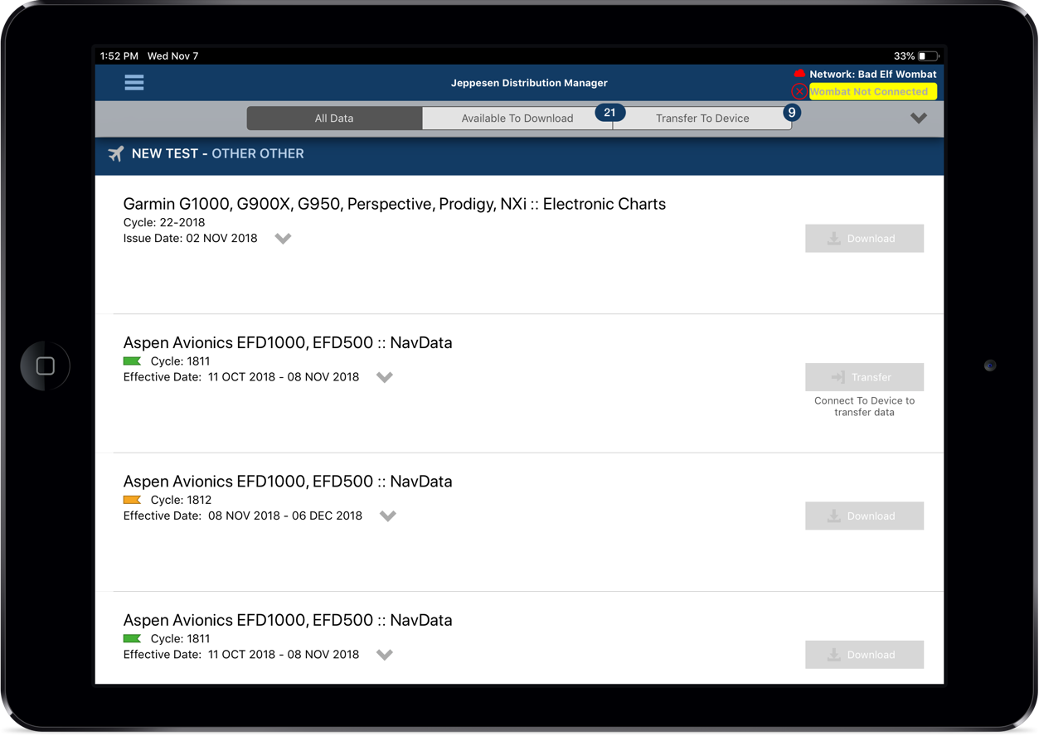Click the airplane icon beside NEW TEST
Screen dimensions: 1039x736
(116, 153)
